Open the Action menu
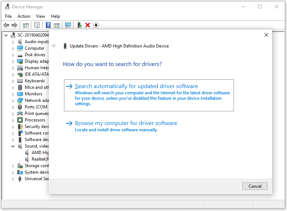 [24, 16]
